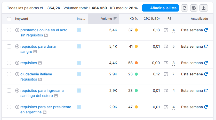
Task: Check the 'requisitos para donar sangre' row
Action: click(x=9, y=46)
